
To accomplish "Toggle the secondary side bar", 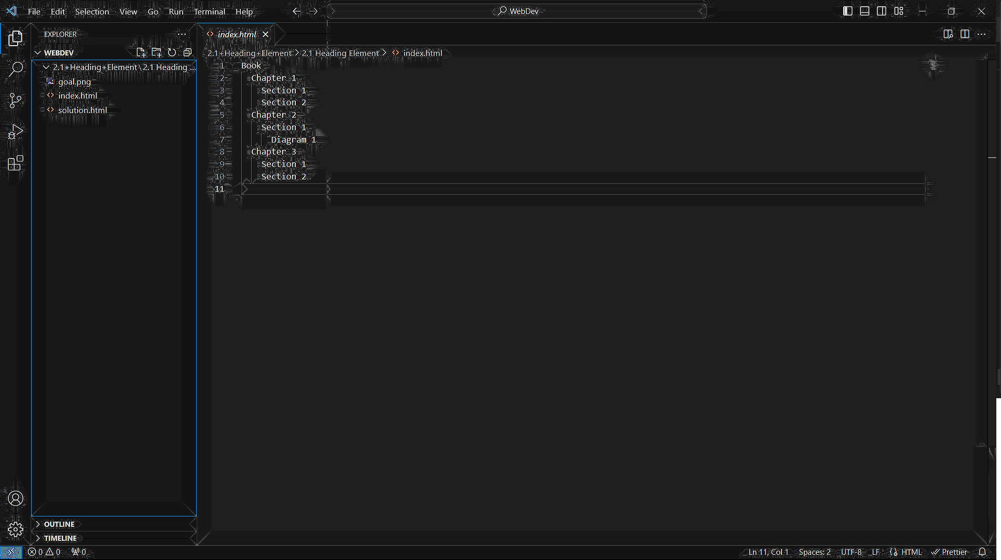I will point(882,11).
